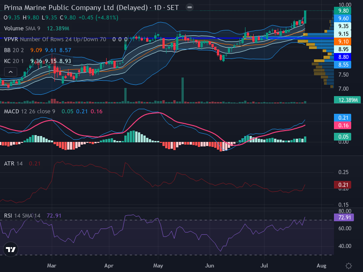363x272 pixels.
Task: Click the pink 0.16 signal axis label
Action: pyautogui.click(x=343, y=126)
